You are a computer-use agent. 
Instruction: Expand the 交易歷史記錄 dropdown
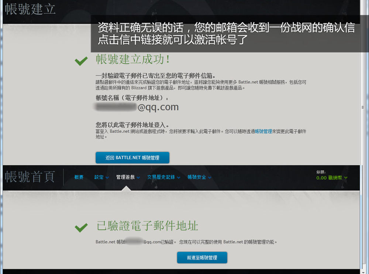click(163, 177)
